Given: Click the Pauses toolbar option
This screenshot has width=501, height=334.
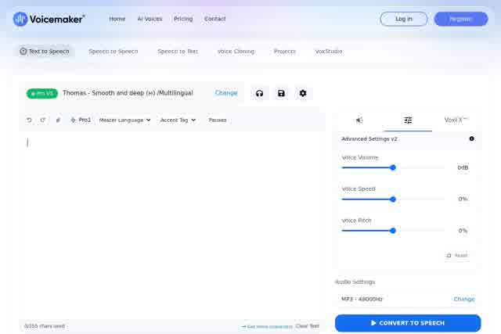Looking at the screenshot, I should click(x=218, y=120).
